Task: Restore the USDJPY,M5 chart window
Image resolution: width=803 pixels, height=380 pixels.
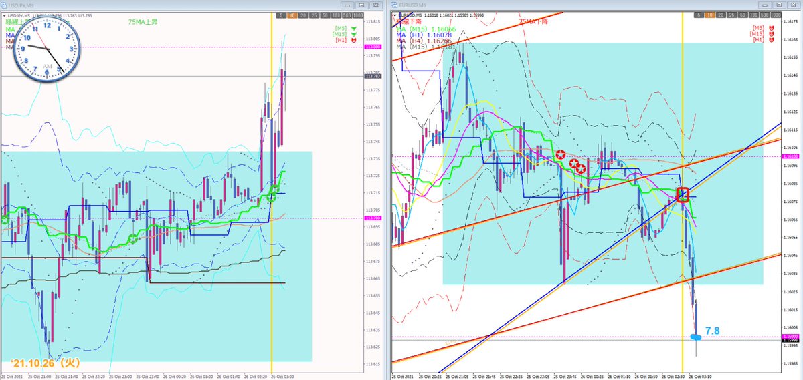Action: [362, 5]
